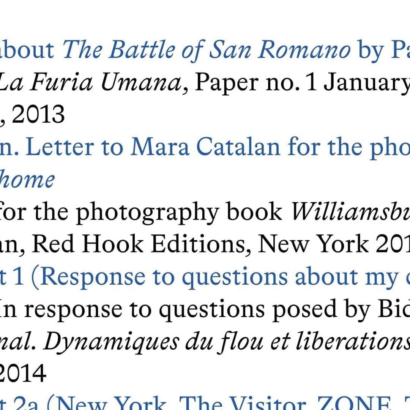Screen dimensions: 410x410
Task: Click the "2014" year text
Action: click(23, 374)
